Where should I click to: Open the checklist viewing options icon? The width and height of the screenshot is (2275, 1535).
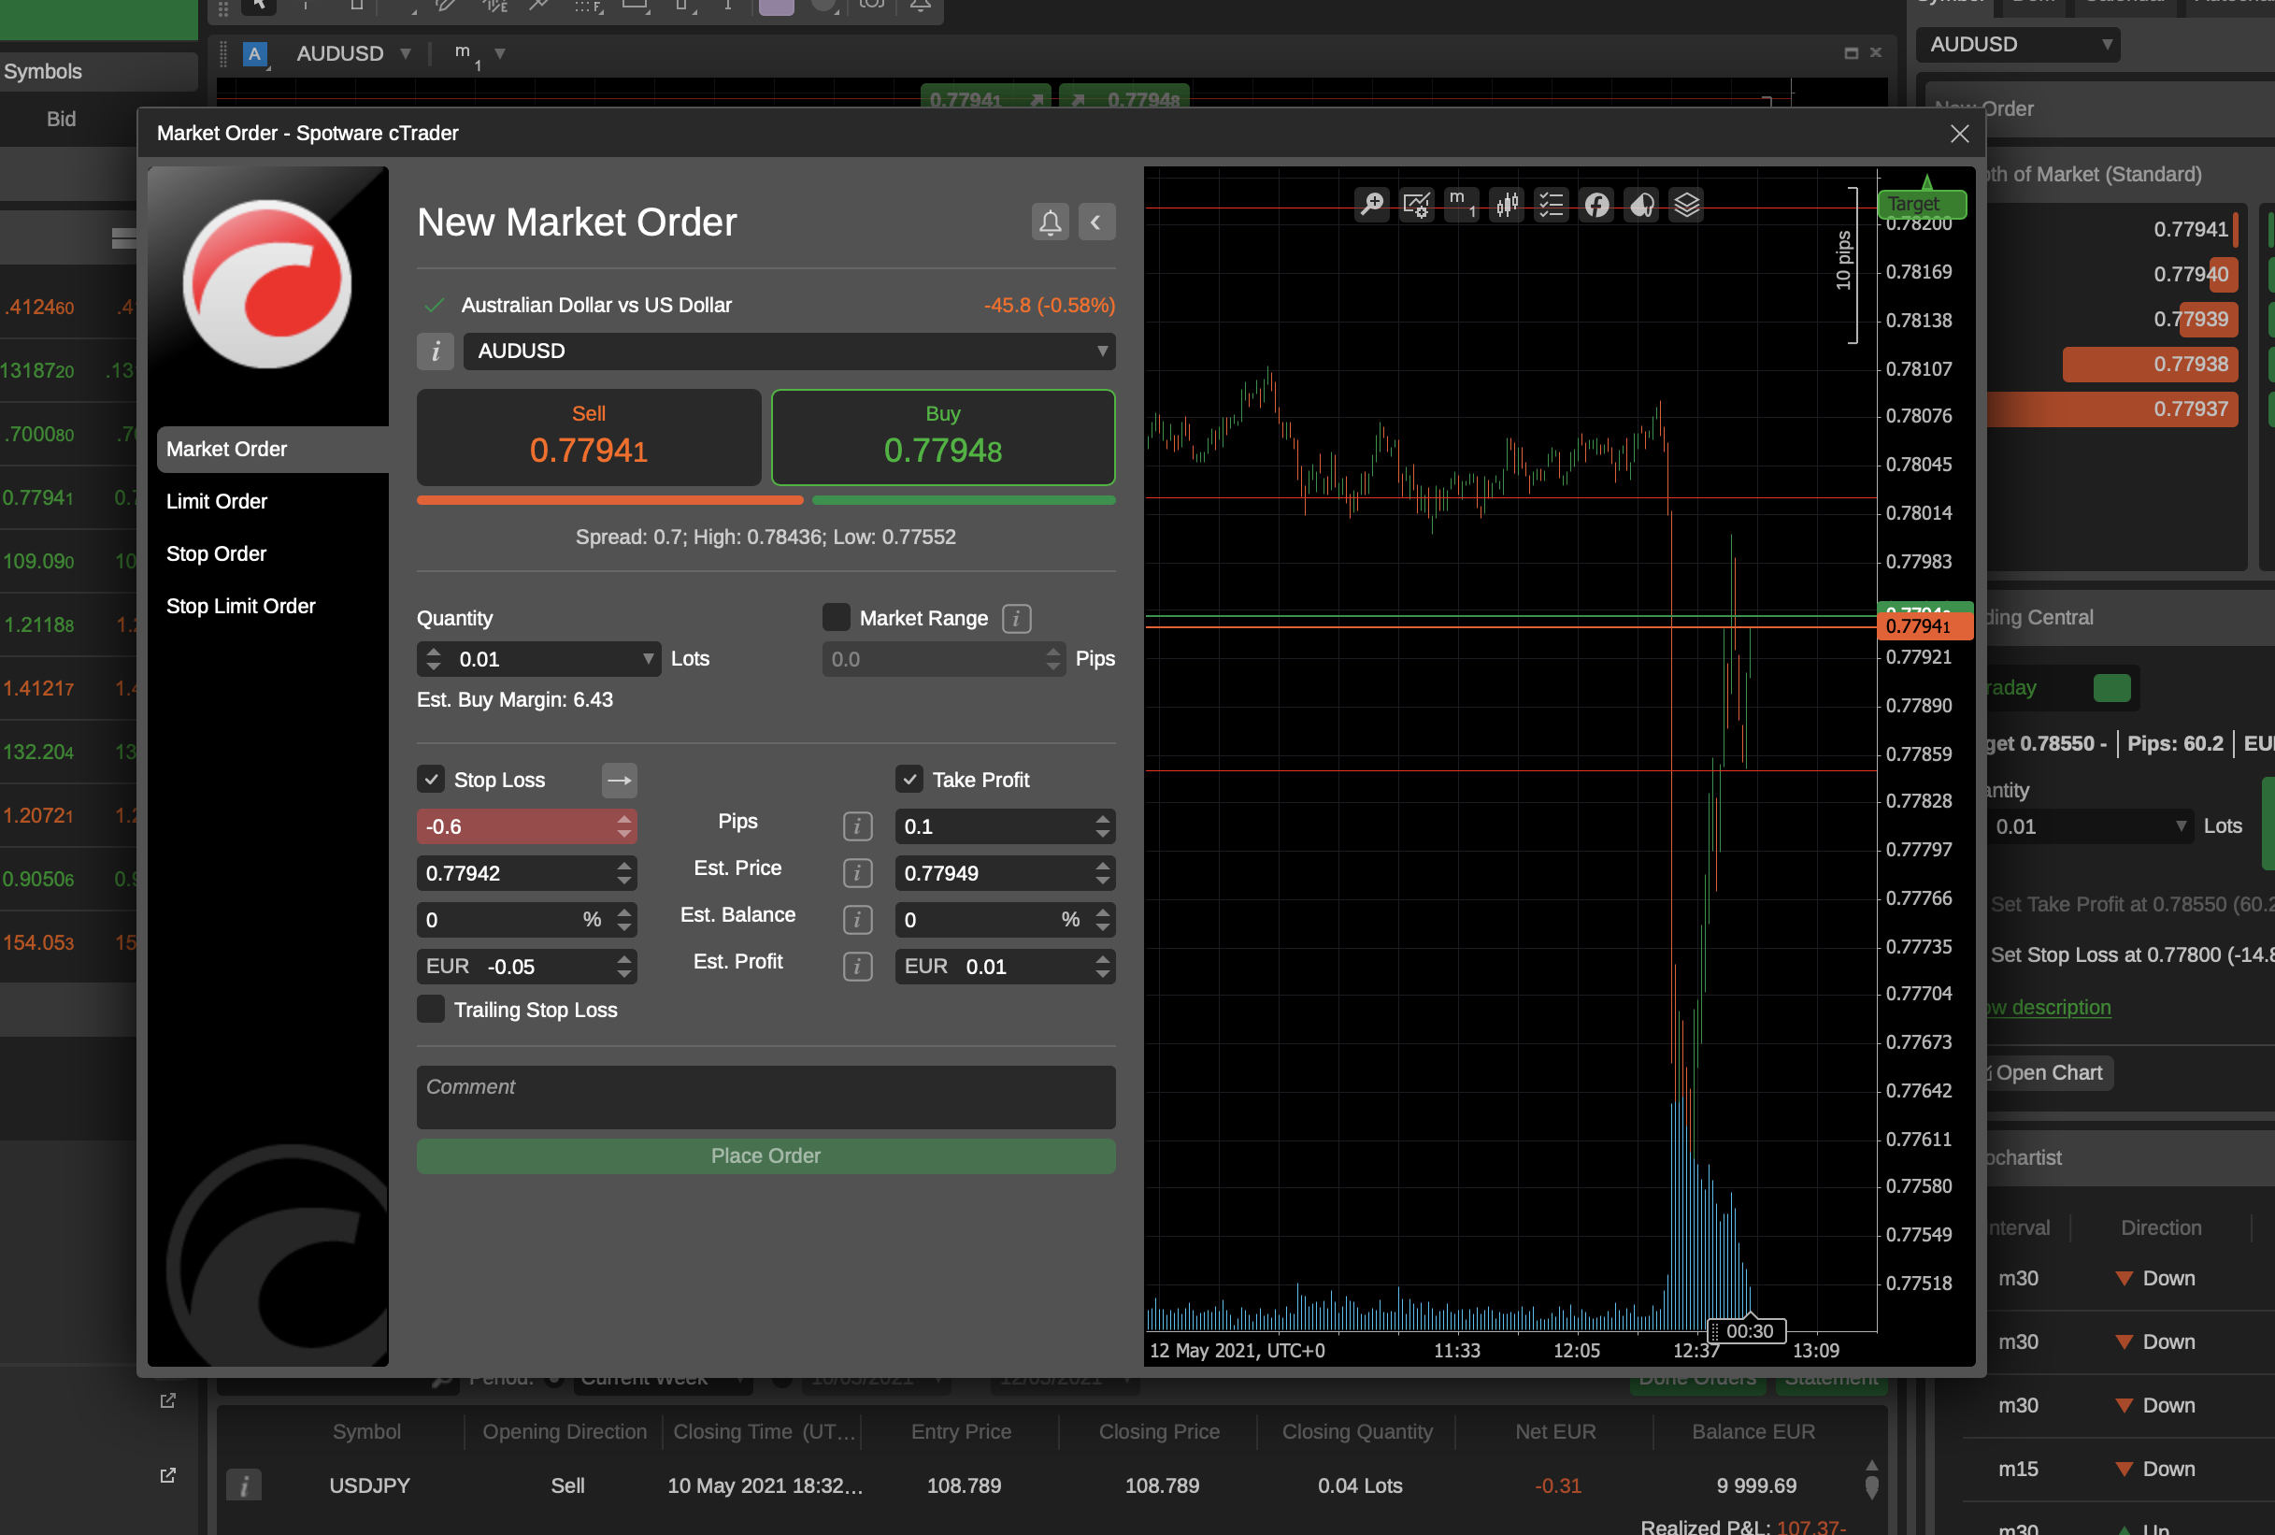1552,204
